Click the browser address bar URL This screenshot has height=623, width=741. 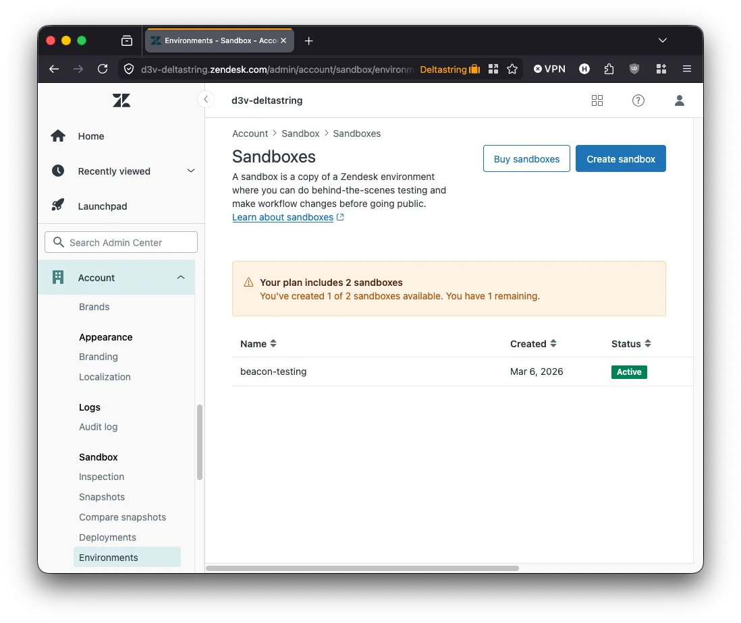tap(277, 69)
